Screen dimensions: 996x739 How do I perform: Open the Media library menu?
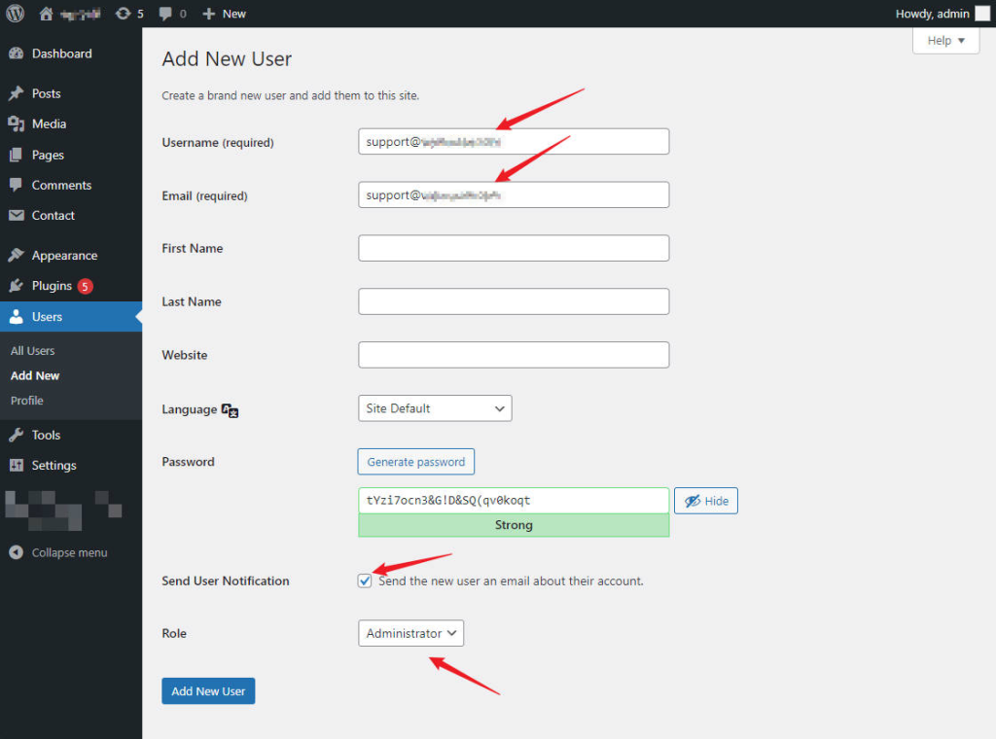[49, 123]
